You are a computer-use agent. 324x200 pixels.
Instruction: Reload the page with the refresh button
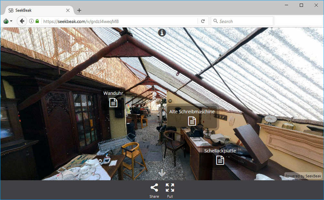point(203,21)
